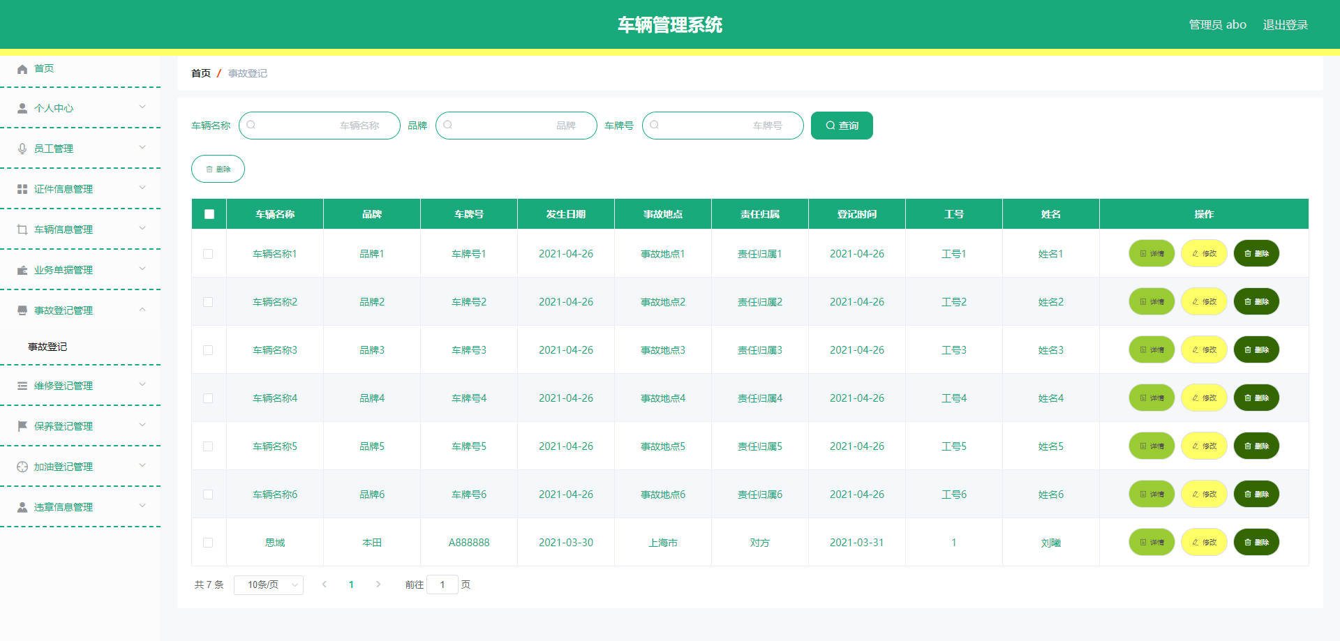
Task: Check the row checkbox for 车辆名称5
Action: pos(208,447)
